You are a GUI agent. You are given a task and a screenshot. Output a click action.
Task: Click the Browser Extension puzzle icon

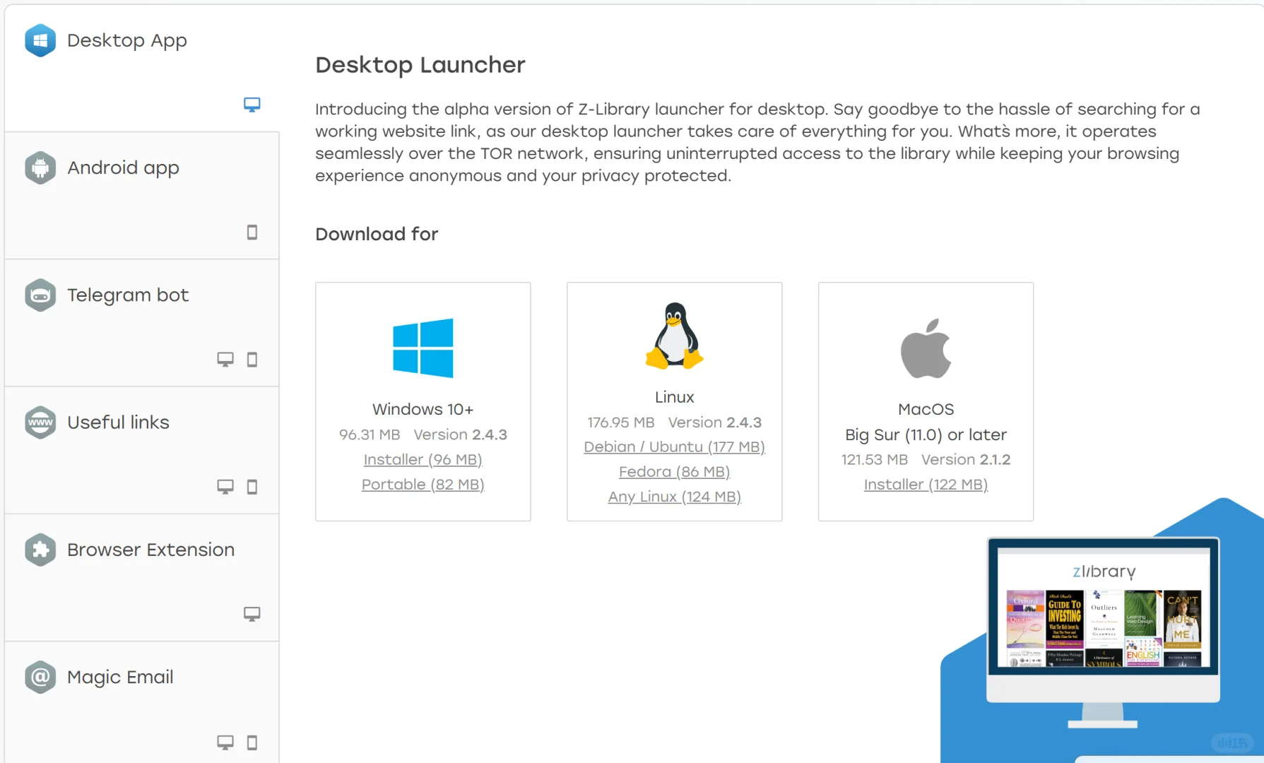(40, 550)
